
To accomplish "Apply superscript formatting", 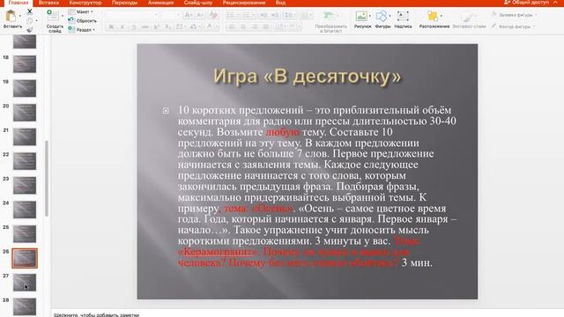I will 156,27.
